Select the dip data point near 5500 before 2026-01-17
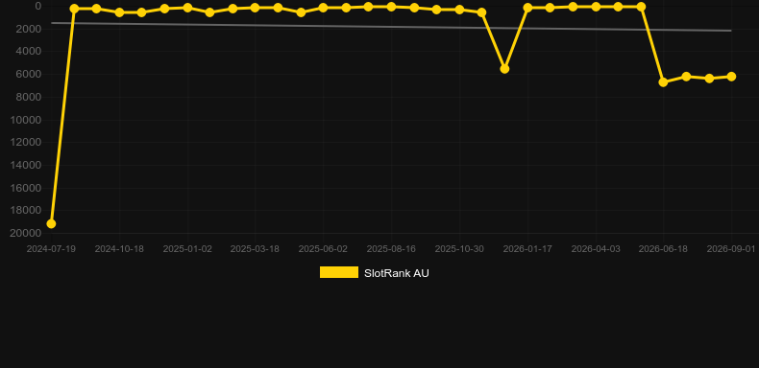 point(504,69)
